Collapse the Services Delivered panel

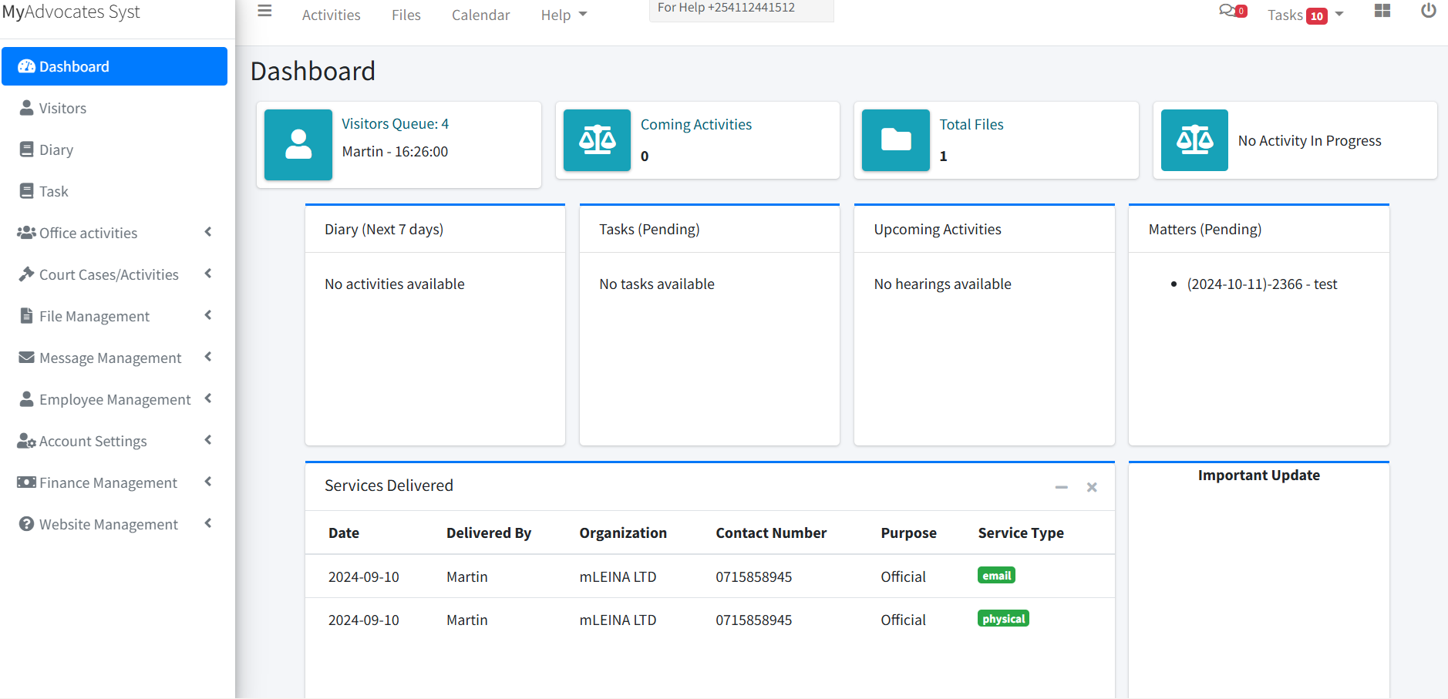point(1061,487)
